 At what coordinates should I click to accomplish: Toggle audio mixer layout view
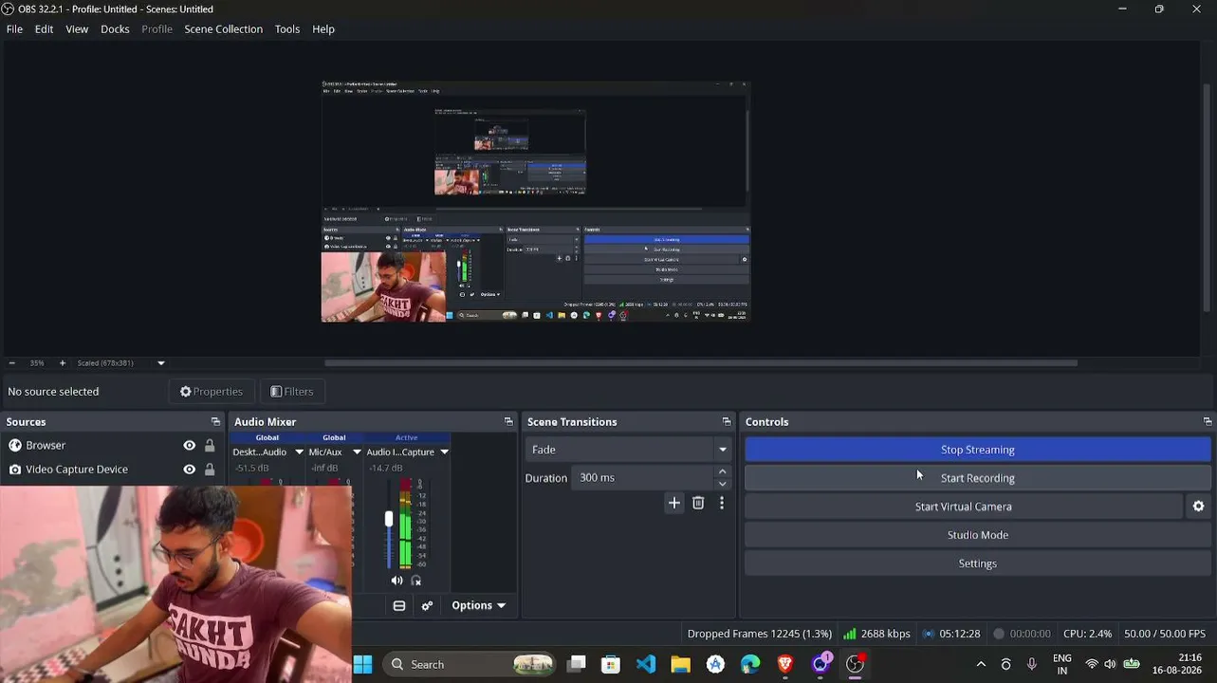399,606
